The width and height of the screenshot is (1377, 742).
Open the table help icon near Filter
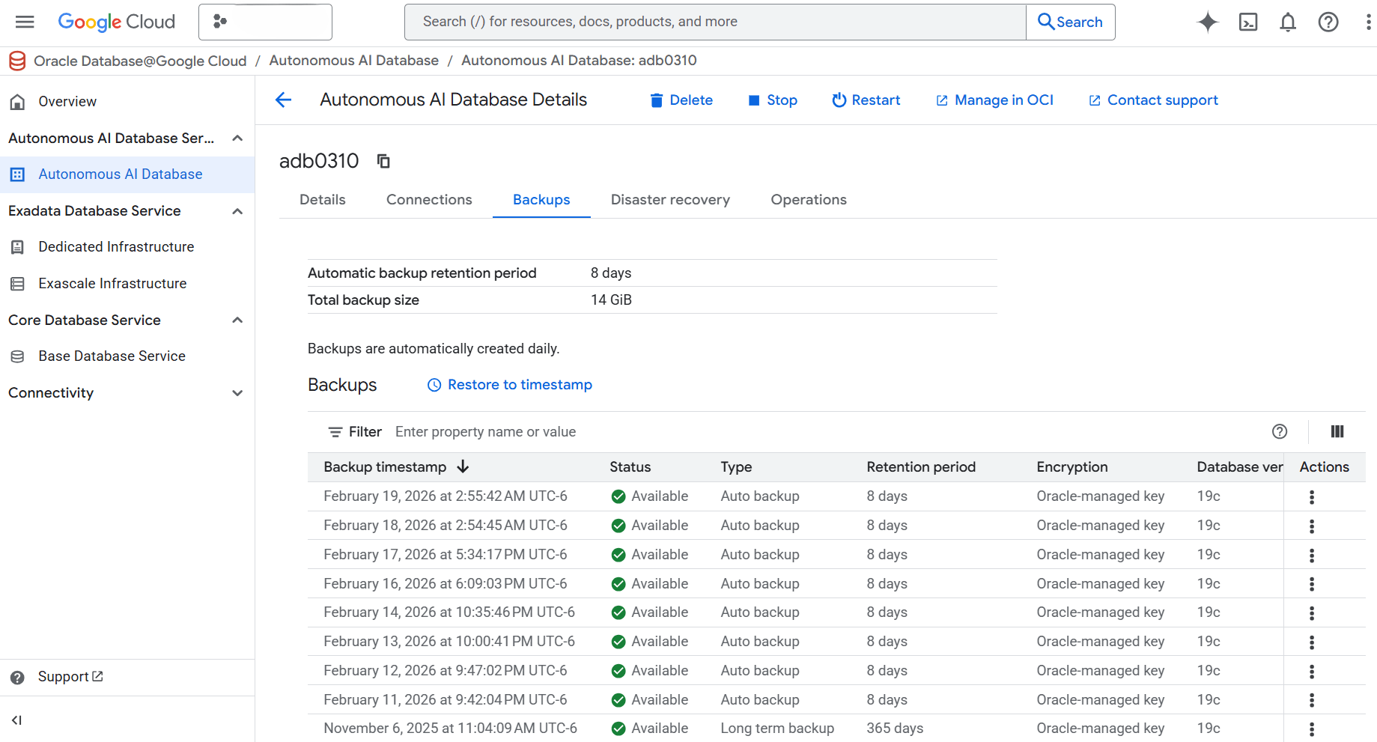[x=1279, y=431]
